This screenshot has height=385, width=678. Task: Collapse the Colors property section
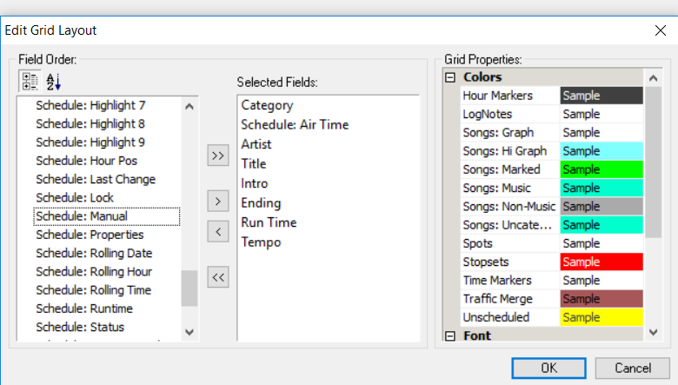450,77
